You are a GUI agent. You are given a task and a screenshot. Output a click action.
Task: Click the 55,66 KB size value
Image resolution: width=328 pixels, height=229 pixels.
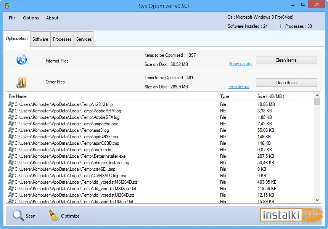(x=266, y=130)
